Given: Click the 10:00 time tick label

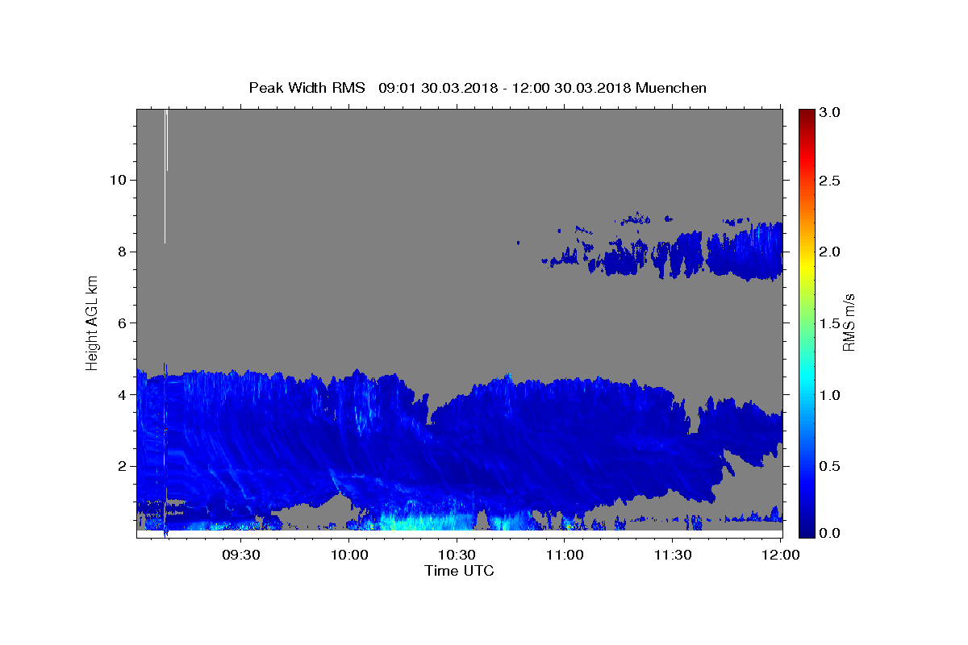Looking at the screenshot, I should (x=348, y=555).
